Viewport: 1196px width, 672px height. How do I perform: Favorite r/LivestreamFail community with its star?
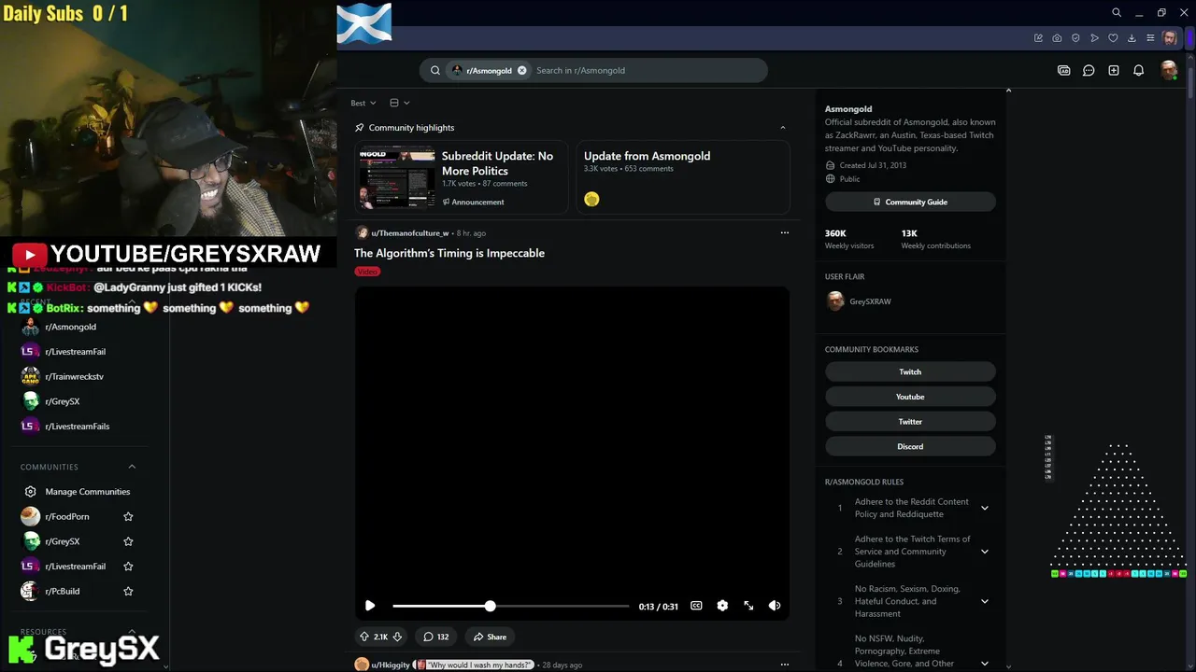pyautogui.click(x=128, y=567)
